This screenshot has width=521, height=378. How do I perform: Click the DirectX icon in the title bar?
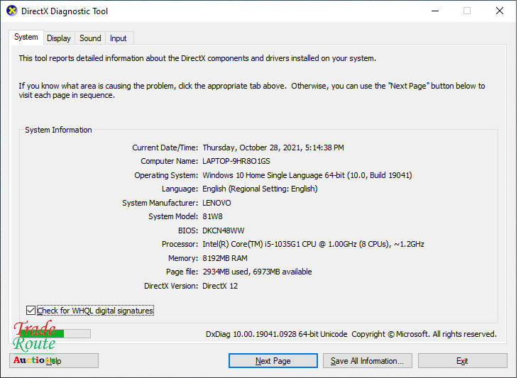[11, 11]
